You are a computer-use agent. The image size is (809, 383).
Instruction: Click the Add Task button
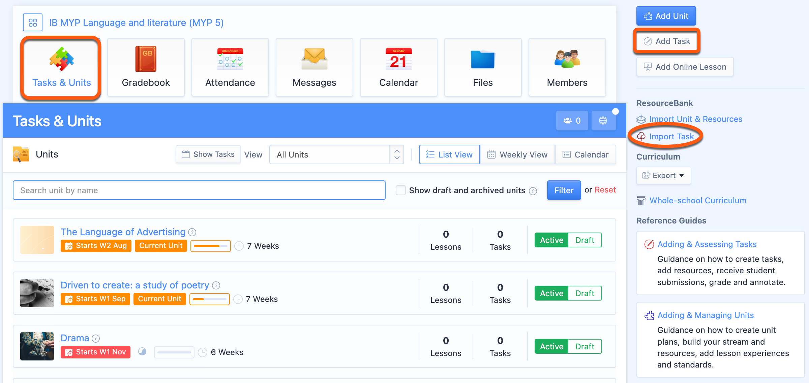coord(667,41)
